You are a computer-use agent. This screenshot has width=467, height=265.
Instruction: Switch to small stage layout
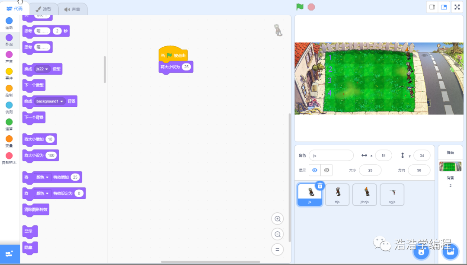pyautogui.click(x=432, y=7)
